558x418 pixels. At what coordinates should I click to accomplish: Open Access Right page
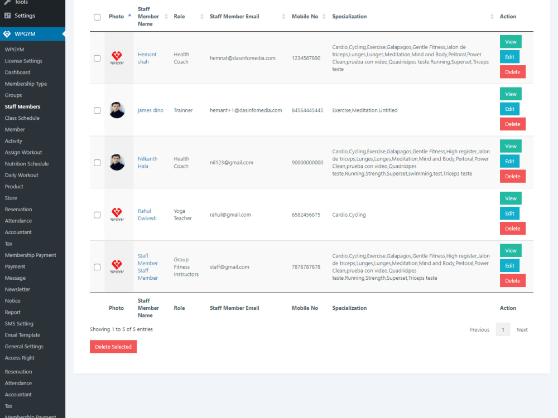(20, 358)
